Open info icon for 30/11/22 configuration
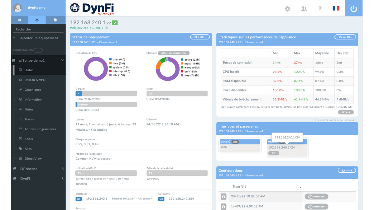The width and height of the screenshot is (374, 210). click(x=223, y=197)
